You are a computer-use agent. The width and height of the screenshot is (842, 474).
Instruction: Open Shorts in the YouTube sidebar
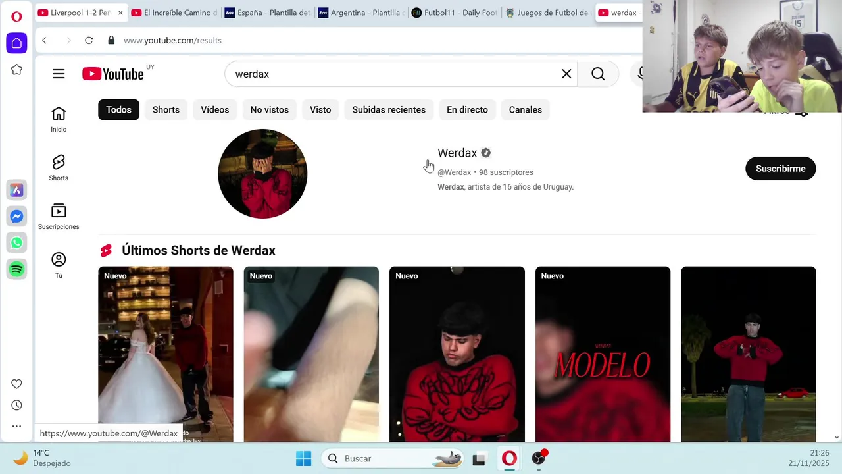pyautogui.click(x=59, y=169)
